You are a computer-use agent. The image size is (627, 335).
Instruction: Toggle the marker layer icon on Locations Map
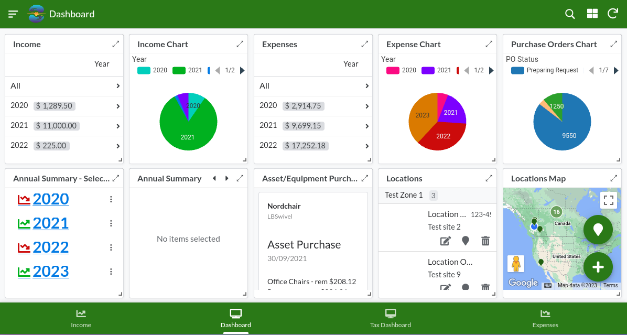pyautogui.click(x=598, y=230)
